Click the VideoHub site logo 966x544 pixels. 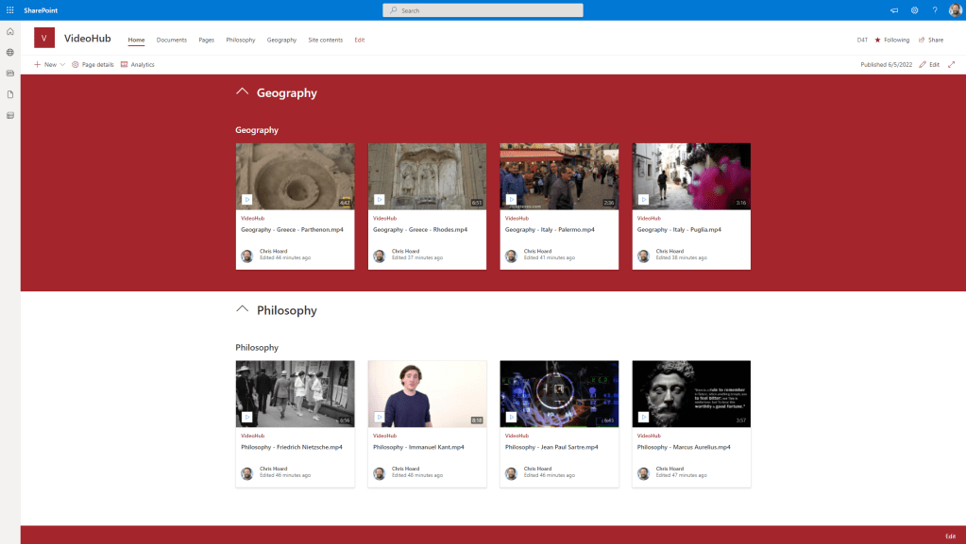(x=44, y=38)
